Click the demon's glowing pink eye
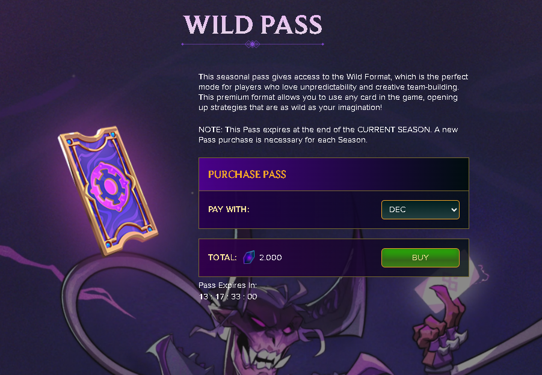This screenshot has width=542, height=375. (258, 322)
